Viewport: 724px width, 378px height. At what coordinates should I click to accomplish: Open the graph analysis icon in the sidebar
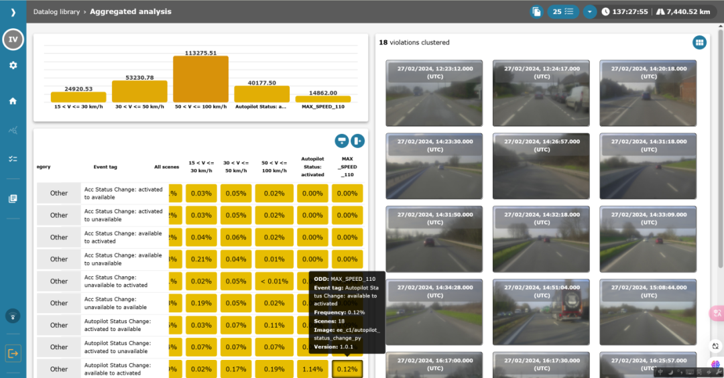click(13, 131)
